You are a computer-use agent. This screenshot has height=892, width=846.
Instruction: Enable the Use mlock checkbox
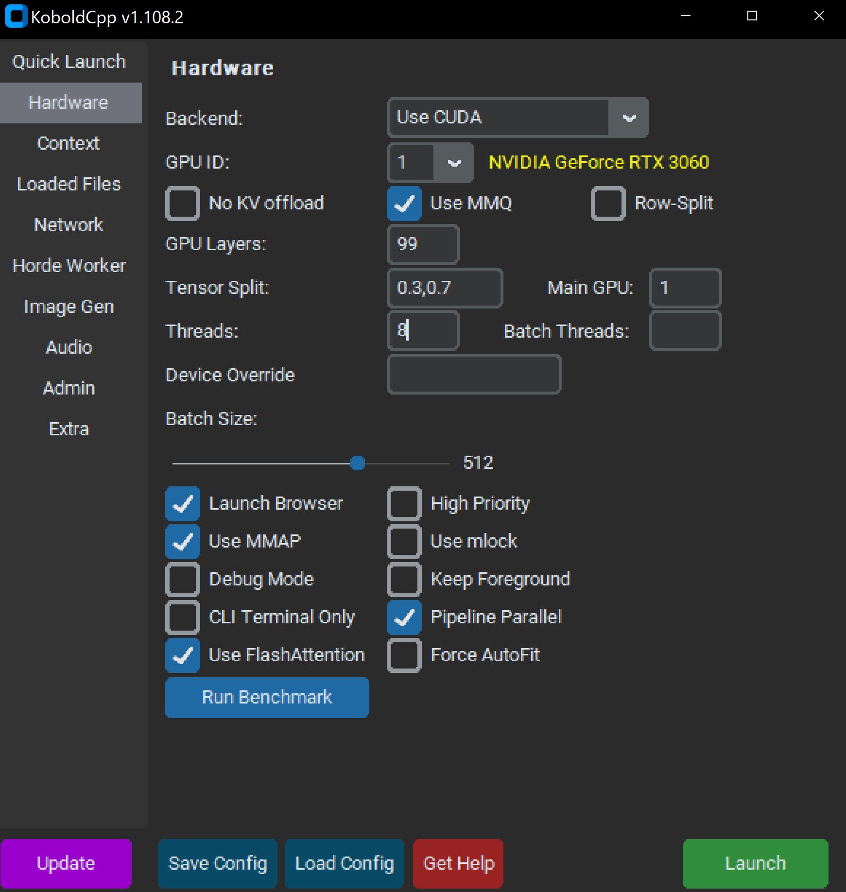click(404, 541)
